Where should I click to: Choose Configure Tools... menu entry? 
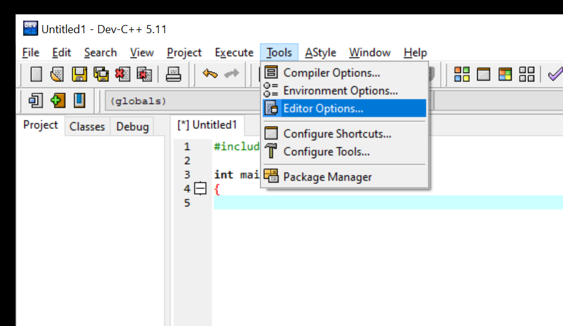pyautogui.click(x=344, y=151)
